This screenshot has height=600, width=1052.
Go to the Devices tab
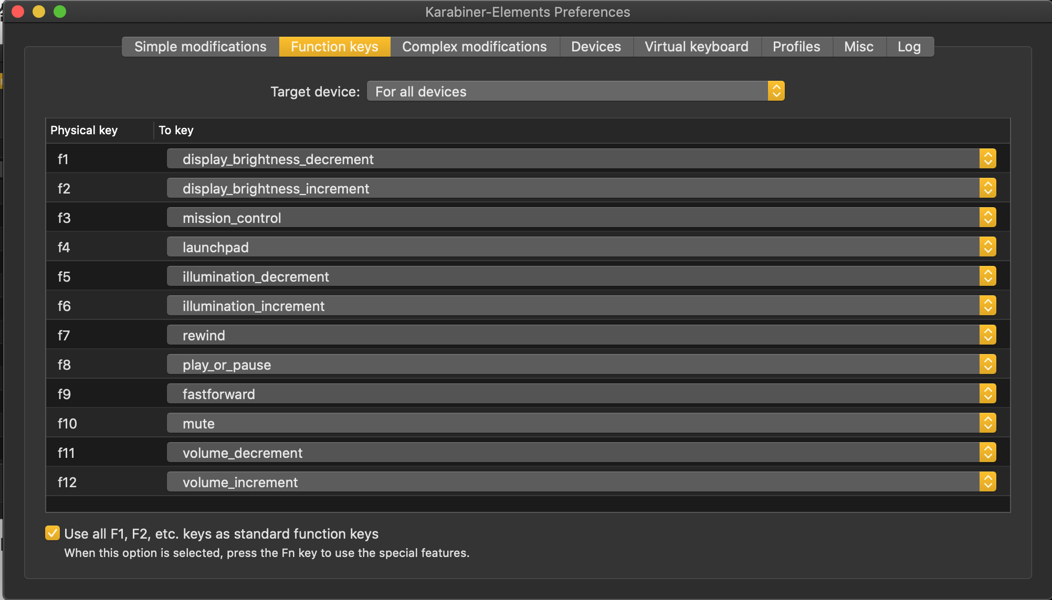pyautogui.click(x=596, y=47)
